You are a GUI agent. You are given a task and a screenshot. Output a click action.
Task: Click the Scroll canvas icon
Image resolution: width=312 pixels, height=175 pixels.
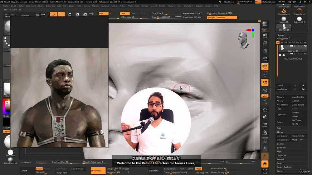(x=265, y=35)
